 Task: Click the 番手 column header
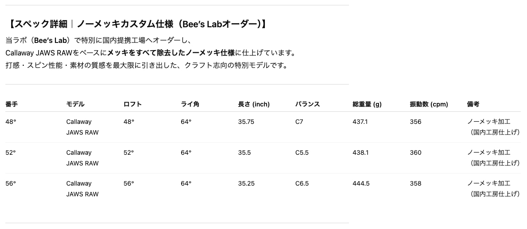pos(12,104)
